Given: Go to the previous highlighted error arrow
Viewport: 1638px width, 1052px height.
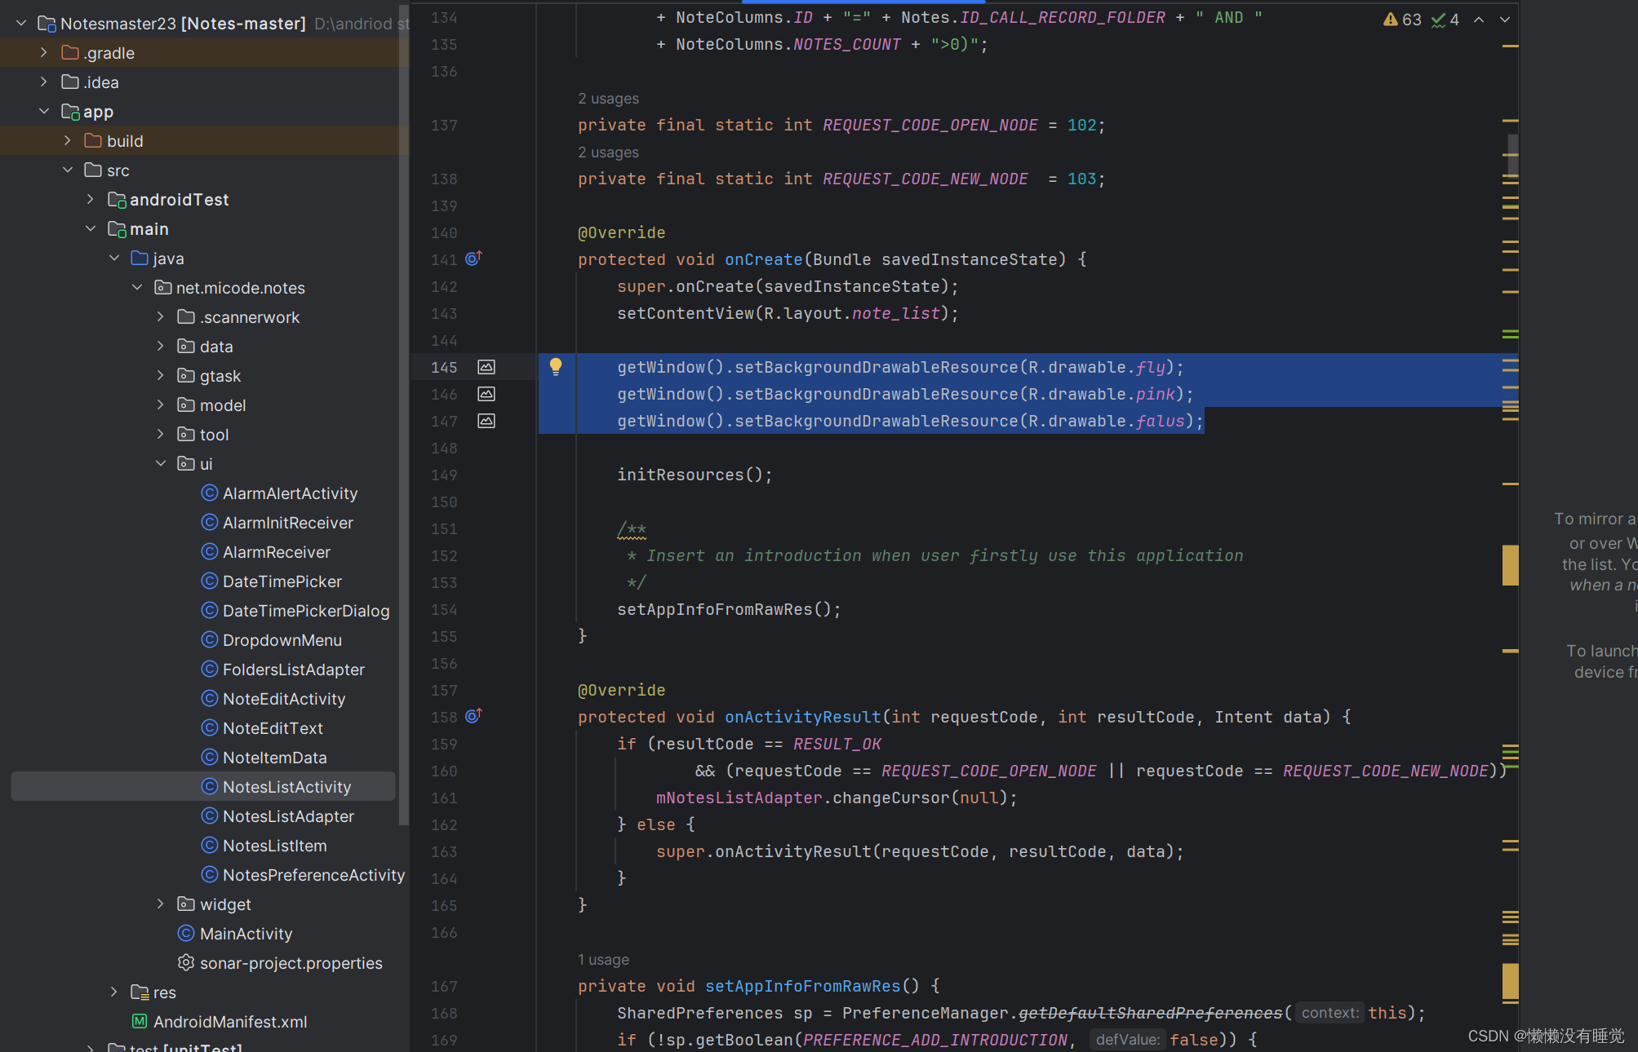Looking at the screenshot, I should click(1479, 20).
